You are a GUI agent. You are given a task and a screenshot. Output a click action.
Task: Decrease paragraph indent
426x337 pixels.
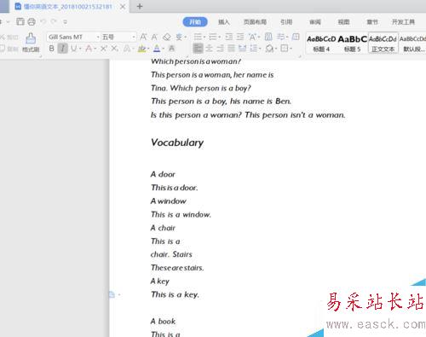[x=229, y=37]
